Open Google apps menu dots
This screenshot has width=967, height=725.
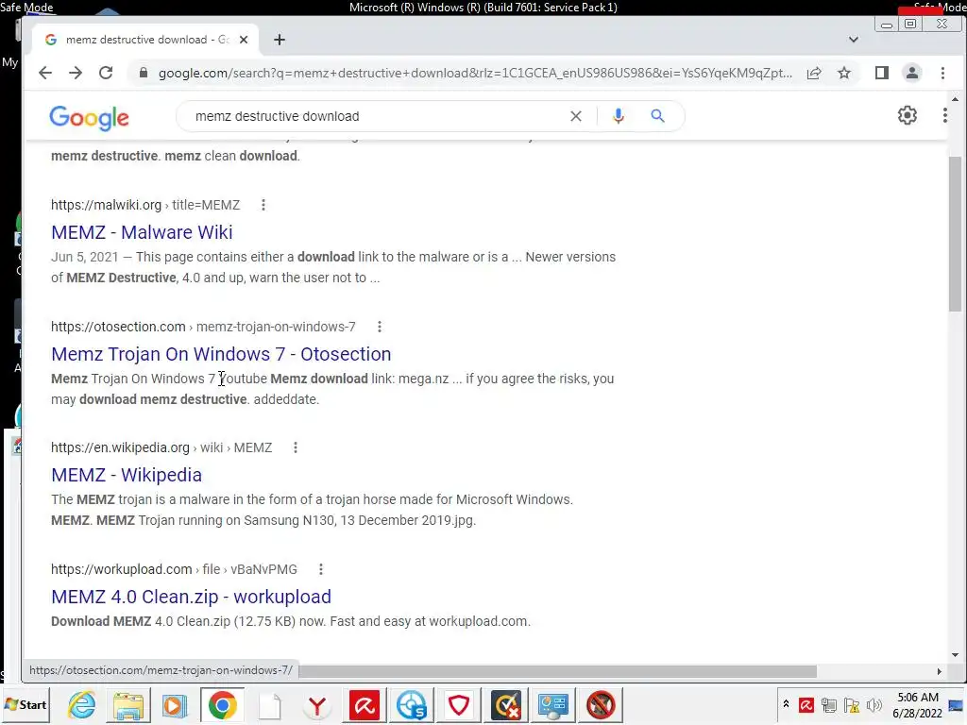tap(944, 115)
